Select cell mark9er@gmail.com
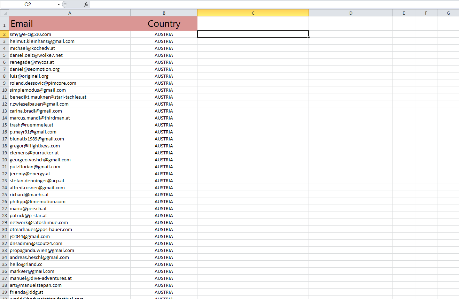 pyautogui.click(x=70, y=271)
